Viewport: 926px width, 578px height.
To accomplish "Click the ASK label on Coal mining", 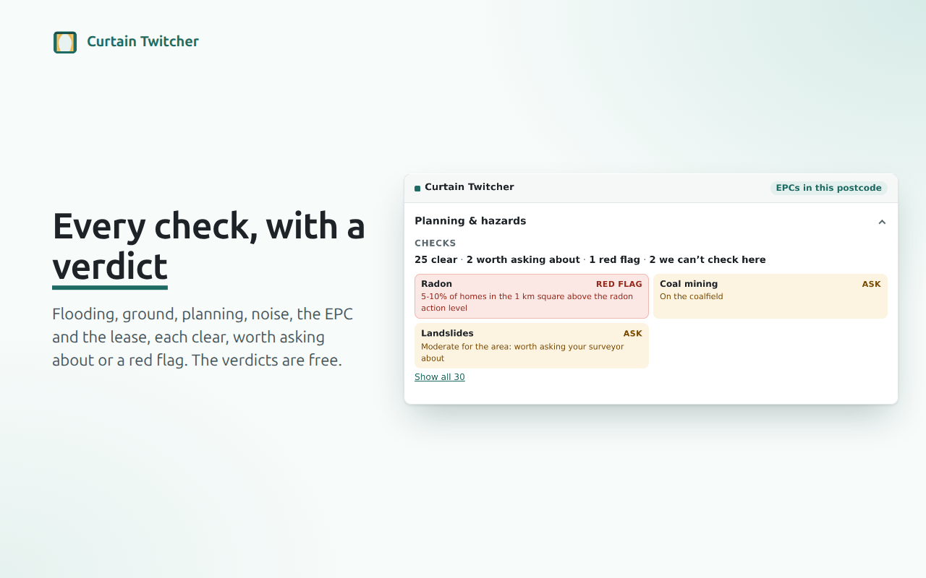I will 871,284.
